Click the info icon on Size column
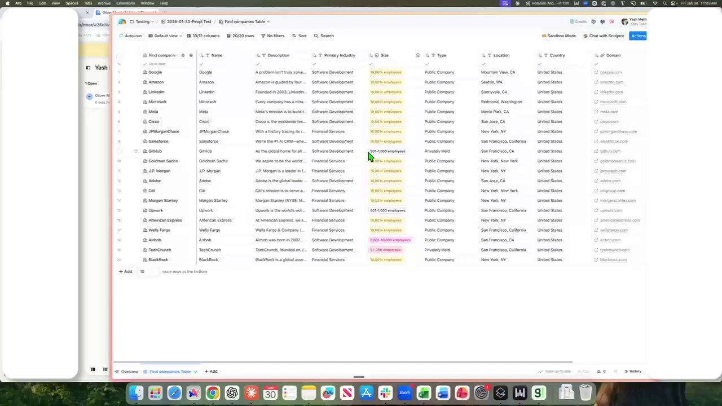The width and height of the screenshot is (722, 406). coord(417,55)
